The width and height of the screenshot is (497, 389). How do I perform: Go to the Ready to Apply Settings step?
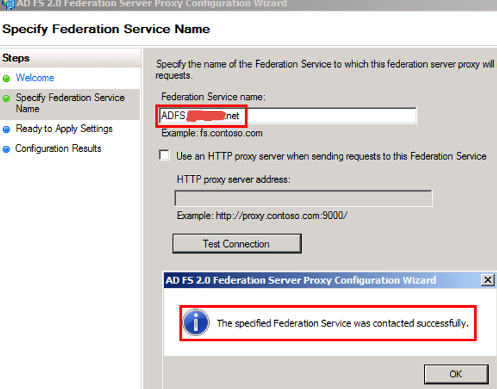coord(64,129)
